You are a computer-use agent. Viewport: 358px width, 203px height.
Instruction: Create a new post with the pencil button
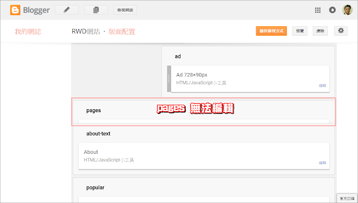click(x=67, y=10)
